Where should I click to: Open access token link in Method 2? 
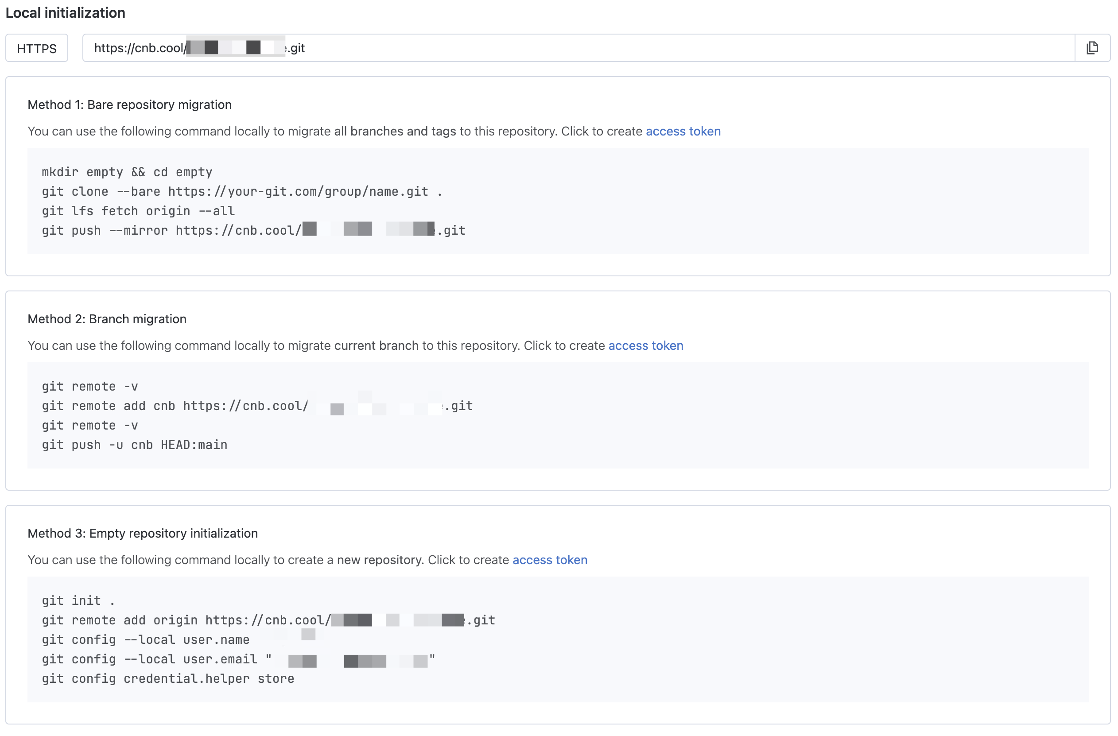click(x=645, y=346)
